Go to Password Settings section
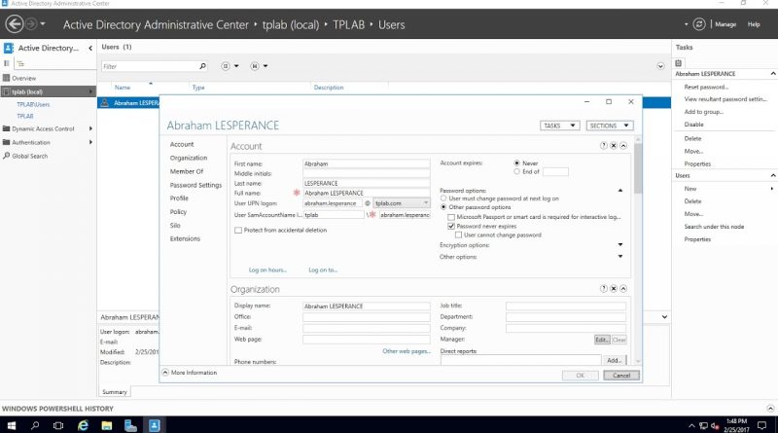 195,185
